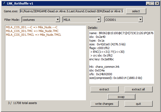This screenshot has width=161, height=112.
Task: Close the LNK_ReShuffle window
Action: 157,3
